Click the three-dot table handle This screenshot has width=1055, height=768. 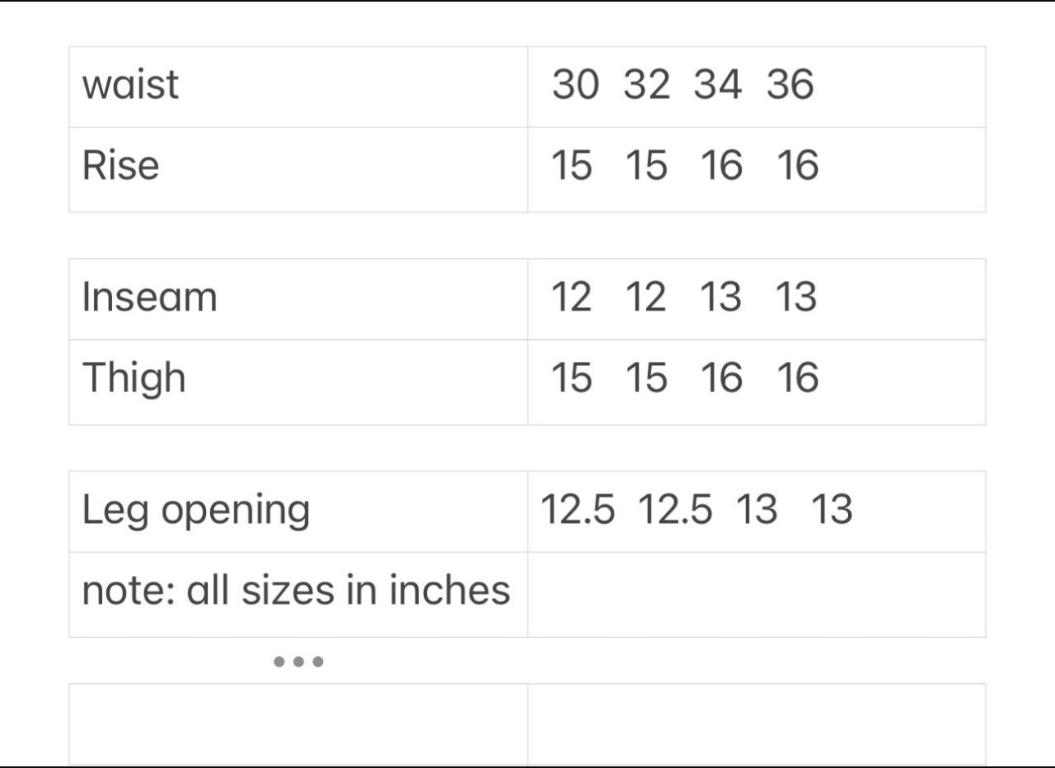coord(299,661)
